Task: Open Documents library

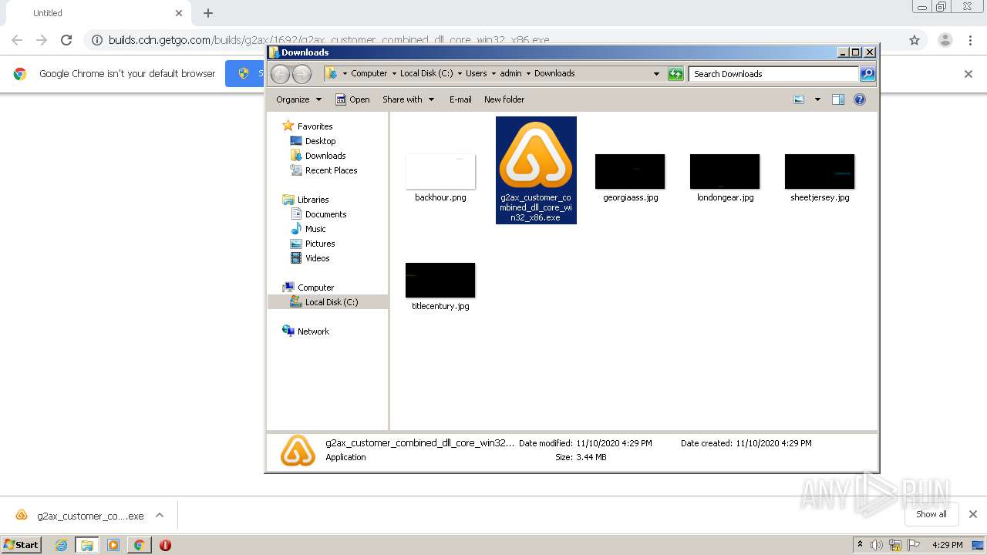Action: tap(318, 214)
